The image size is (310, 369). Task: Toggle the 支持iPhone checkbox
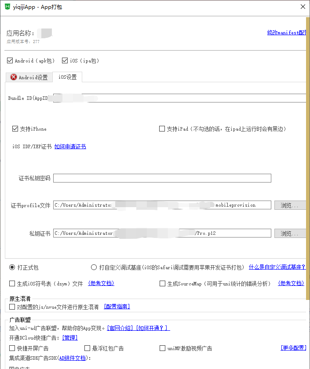pos(15,129)
